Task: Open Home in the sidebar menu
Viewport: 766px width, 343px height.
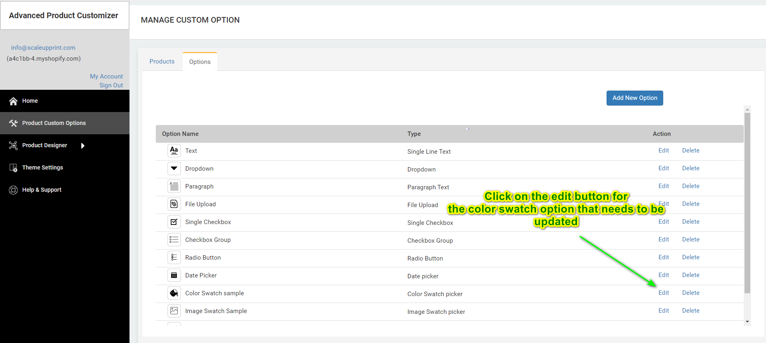Action: (65, 101)
